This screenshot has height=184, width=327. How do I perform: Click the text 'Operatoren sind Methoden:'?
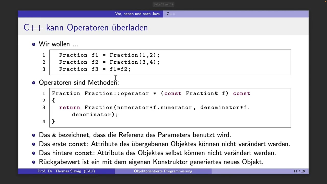point(79,83)
